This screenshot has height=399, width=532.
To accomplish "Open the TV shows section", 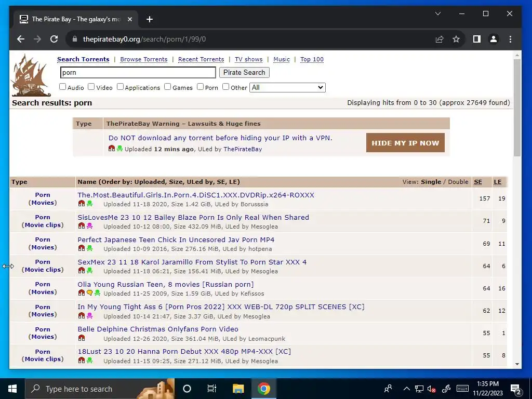I will pyautogui.click(x=249, y=59).
